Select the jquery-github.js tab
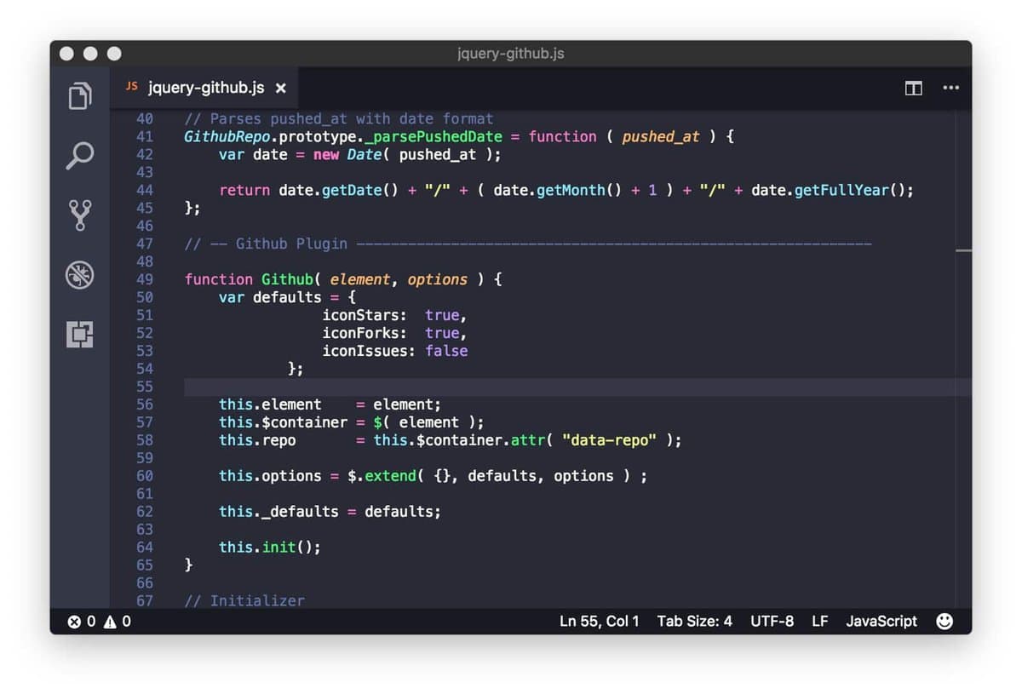Image resolution: width=1022 pixels, height=694 pixels. 204,87
